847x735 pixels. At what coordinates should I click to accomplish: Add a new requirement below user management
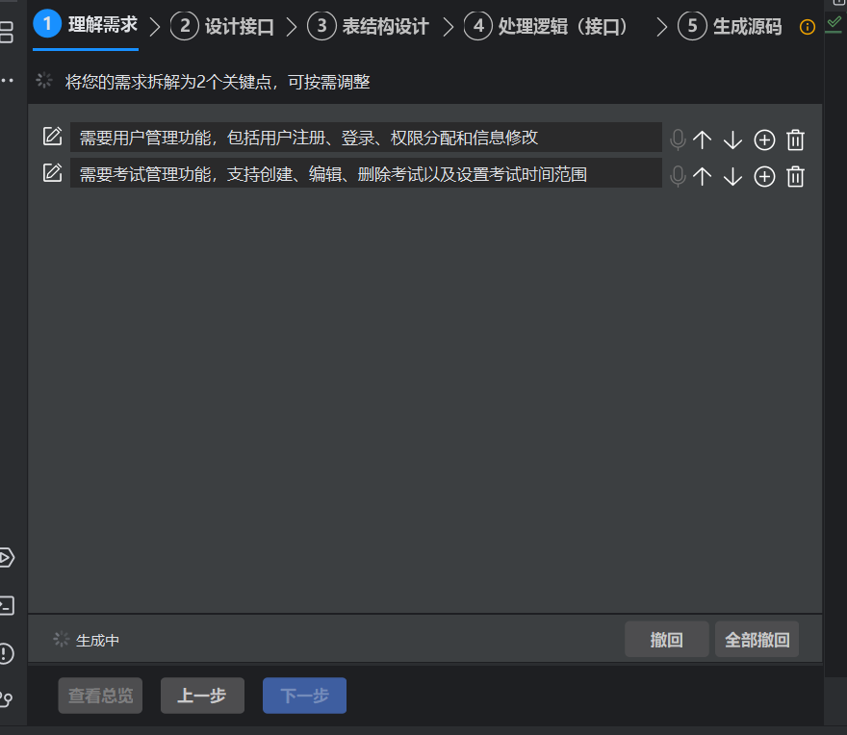[x=763, y=139]
